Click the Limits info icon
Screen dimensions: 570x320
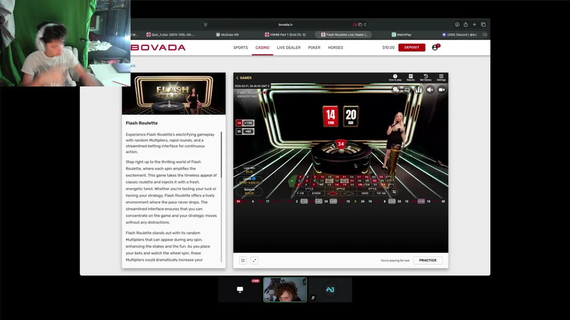(x=254, y=179)
